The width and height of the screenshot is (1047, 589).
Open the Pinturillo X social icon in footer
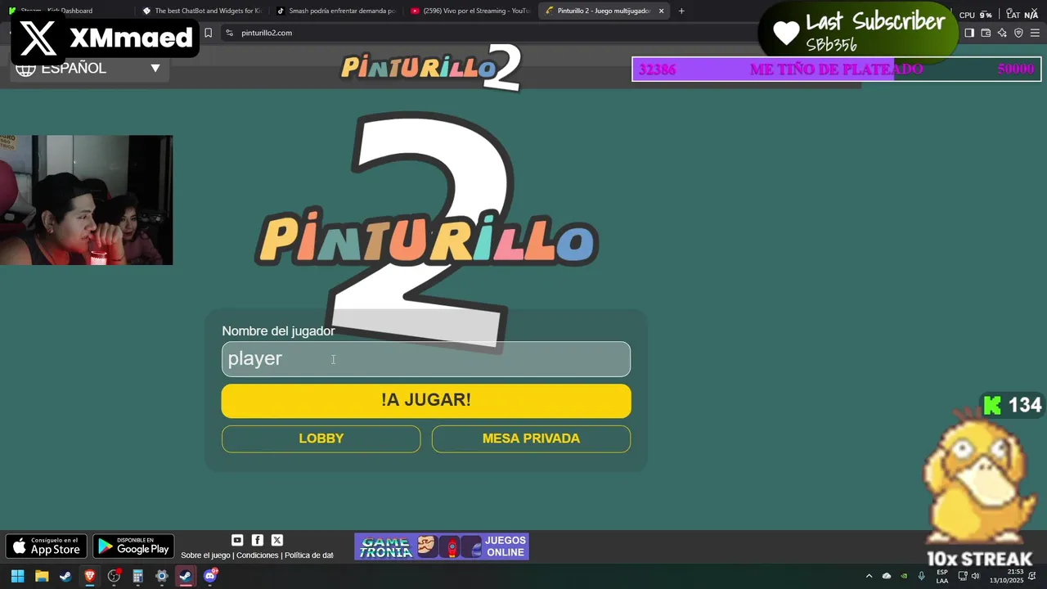277,540
